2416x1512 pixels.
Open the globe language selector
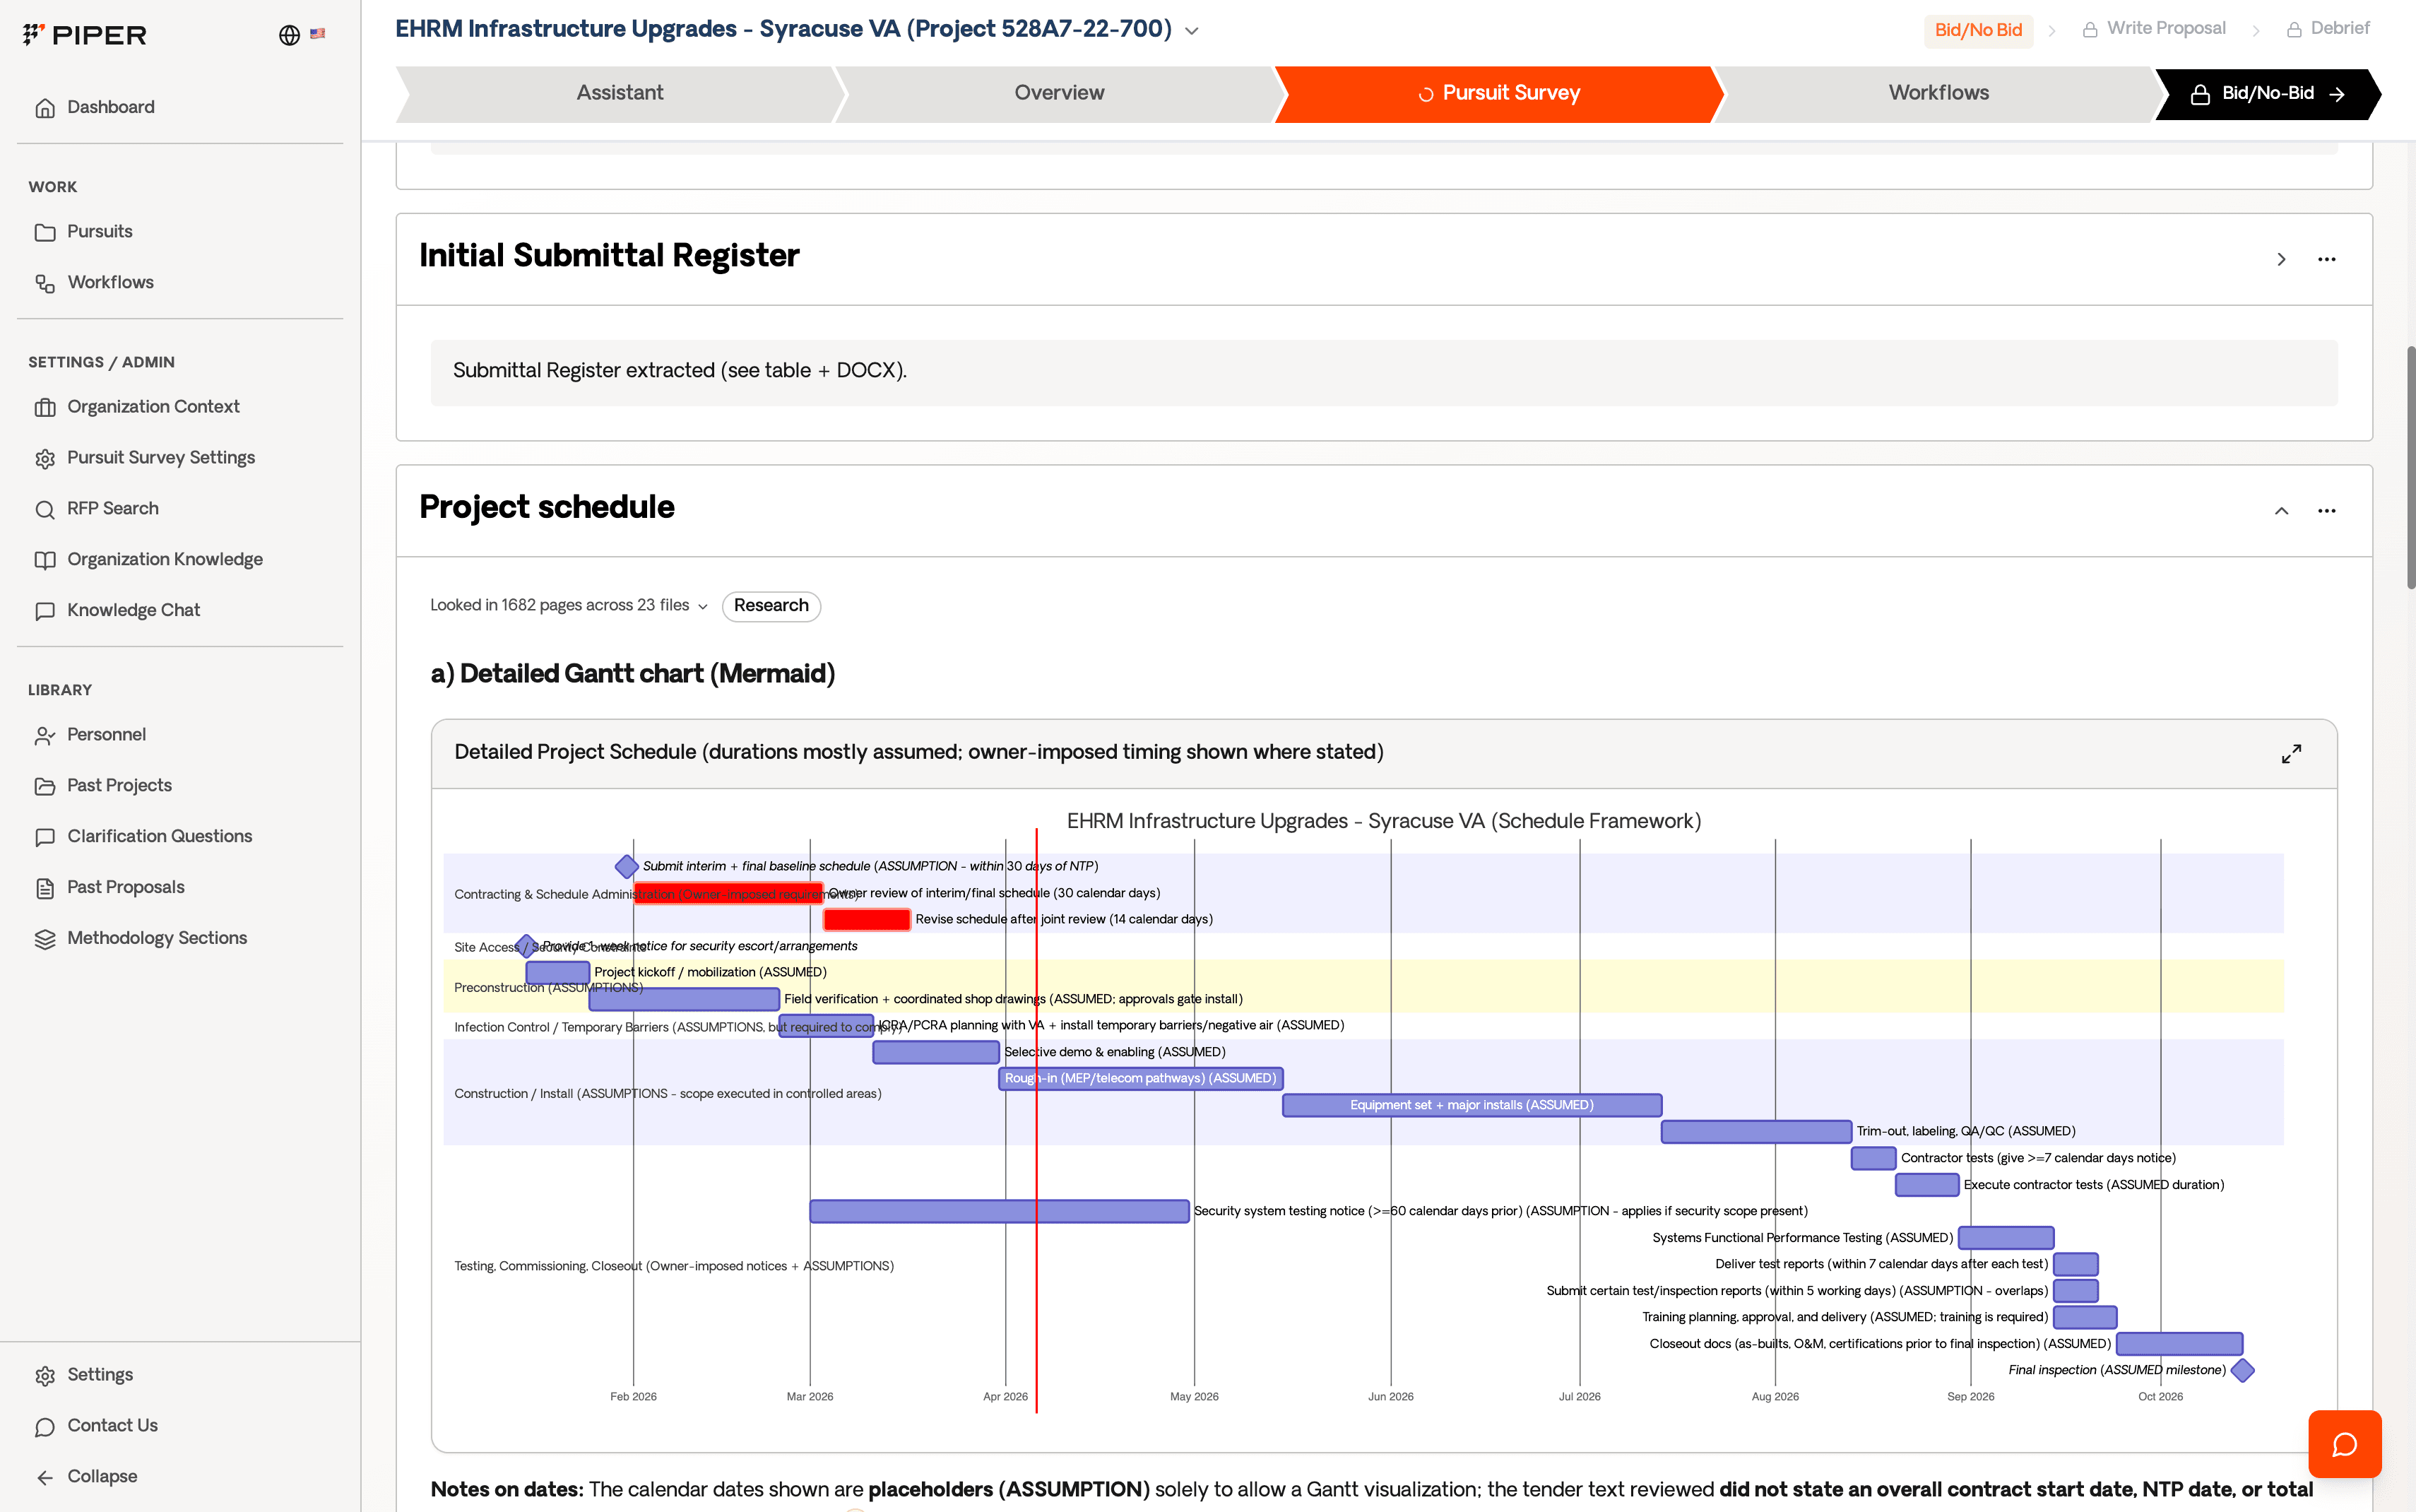pos(289,35)
